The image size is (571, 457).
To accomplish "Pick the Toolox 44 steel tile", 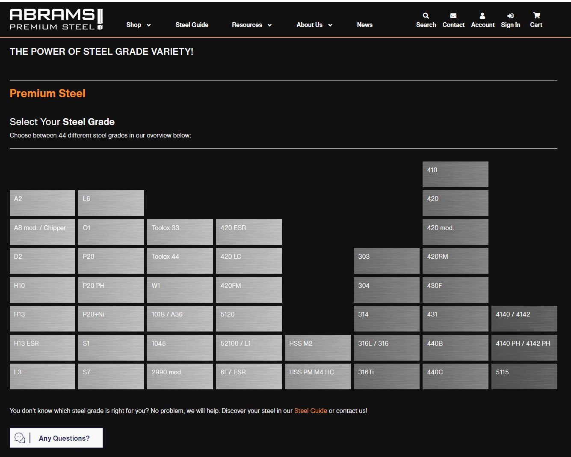I will [x=180, y=261].
